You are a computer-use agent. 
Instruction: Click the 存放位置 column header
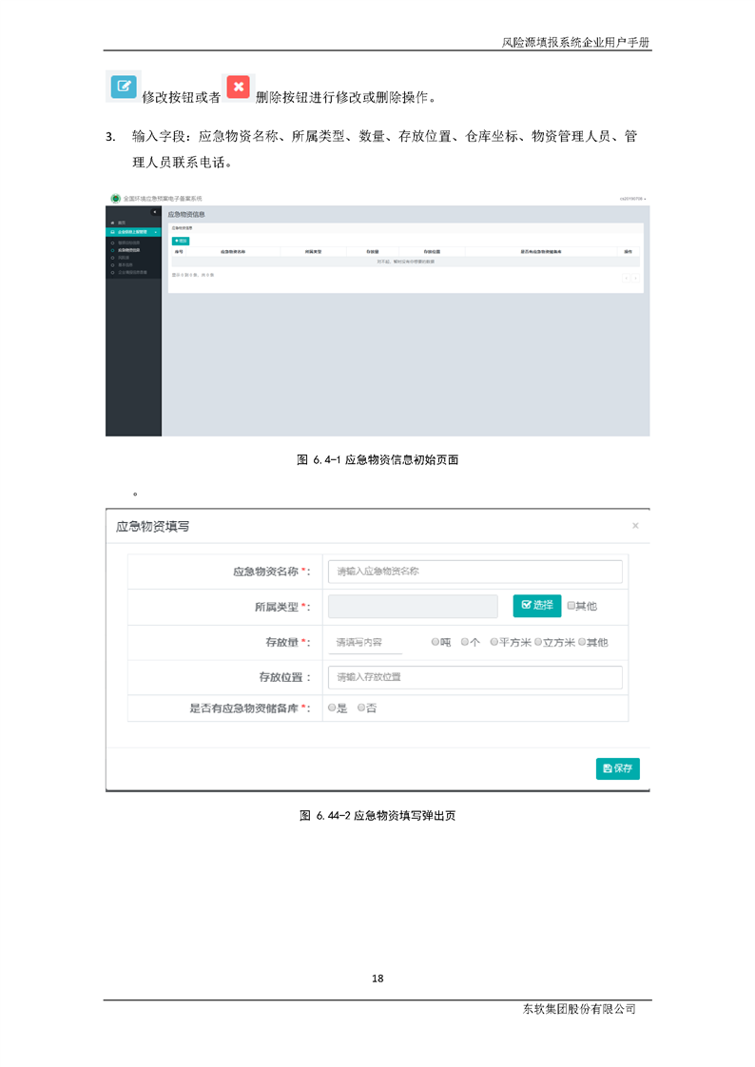[x=432, y=252]
